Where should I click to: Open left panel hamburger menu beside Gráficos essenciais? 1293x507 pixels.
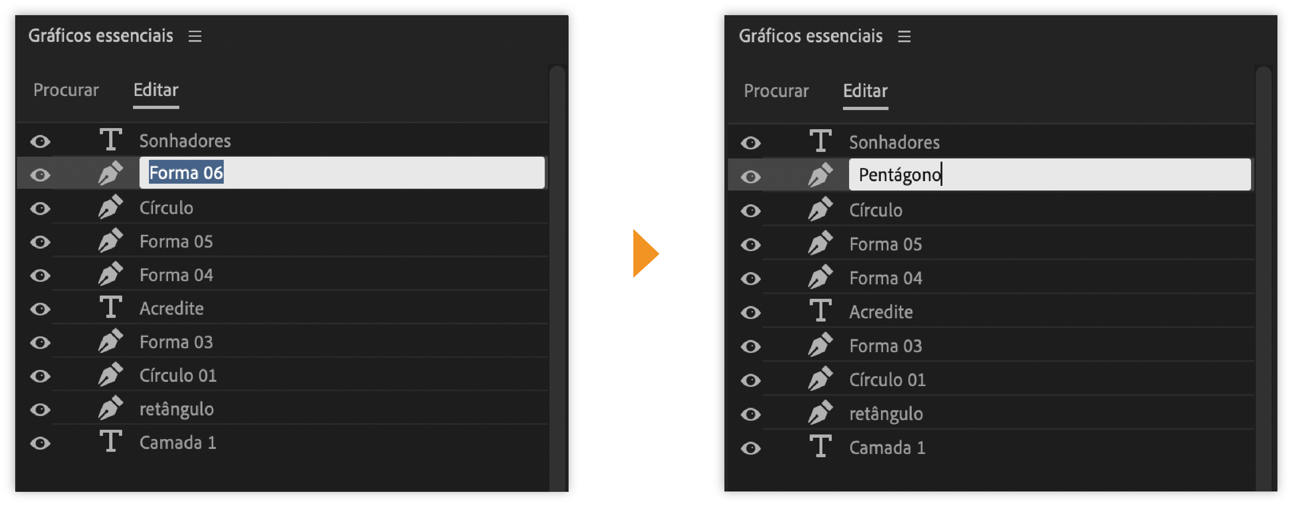coord(195,36)
